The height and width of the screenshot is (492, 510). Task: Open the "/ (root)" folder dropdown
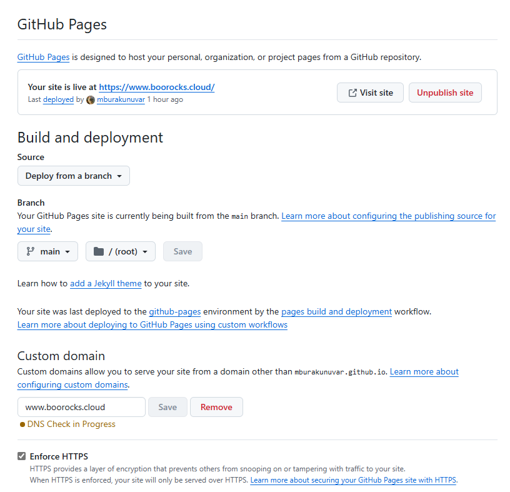[120, 251]
